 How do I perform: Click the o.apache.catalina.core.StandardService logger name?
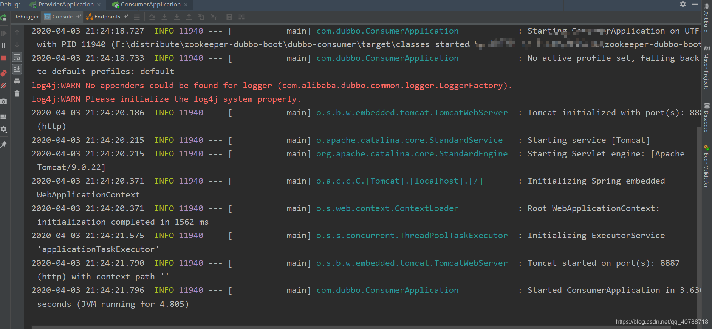[409, 140]
